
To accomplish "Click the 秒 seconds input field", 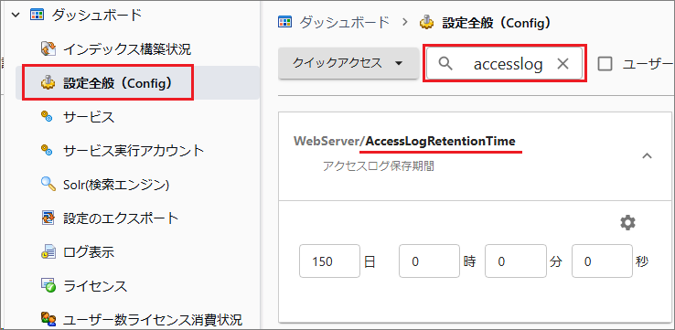I will pos(602,261).
